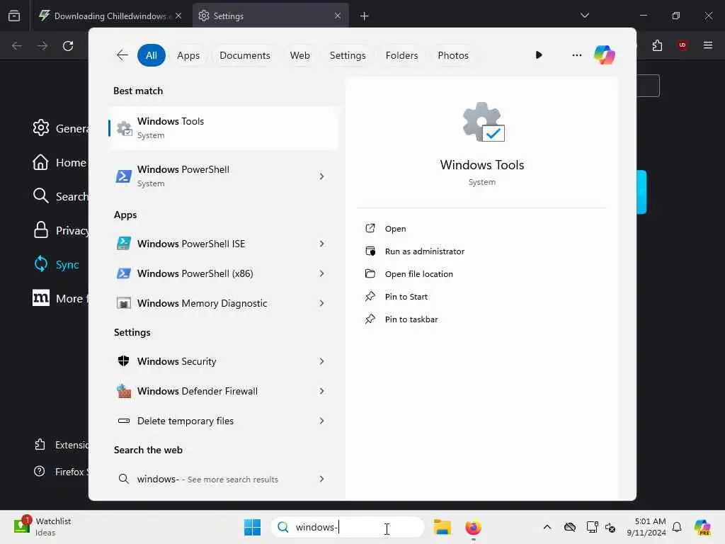725x544 pixels.
Task: Expand the windows- web search chevron
Action: click(322, 479)
